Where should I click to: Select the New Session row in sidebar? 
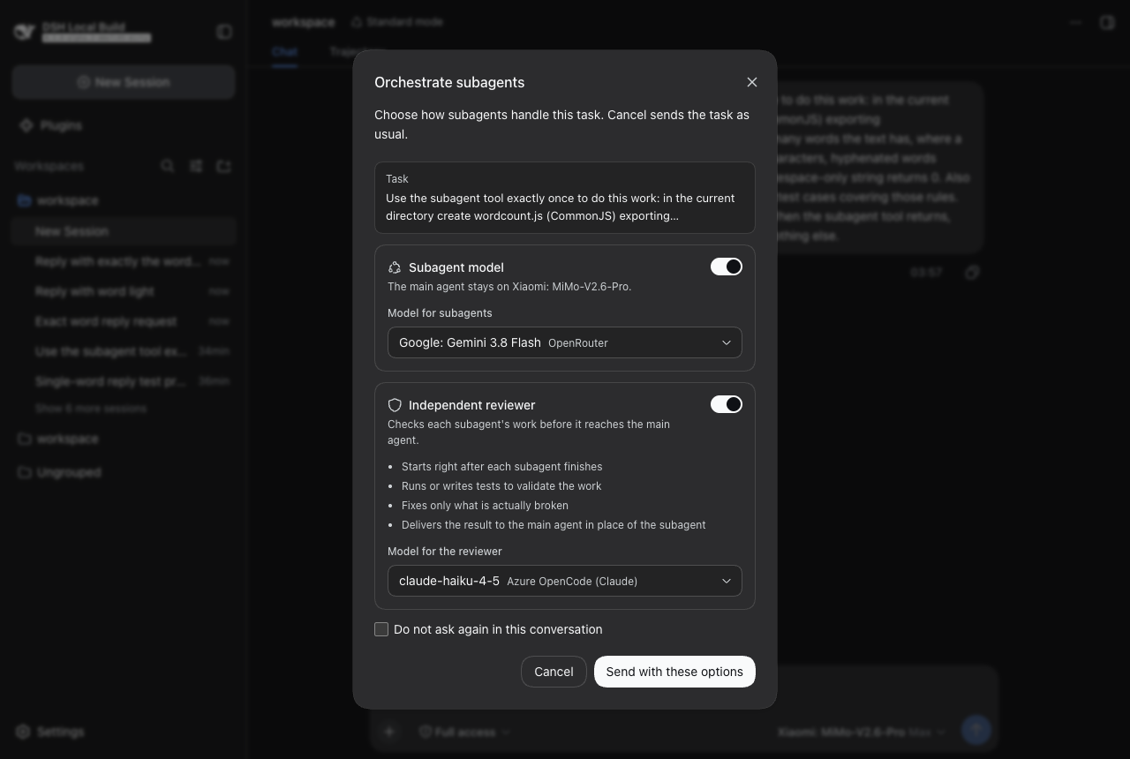[124, 231]
